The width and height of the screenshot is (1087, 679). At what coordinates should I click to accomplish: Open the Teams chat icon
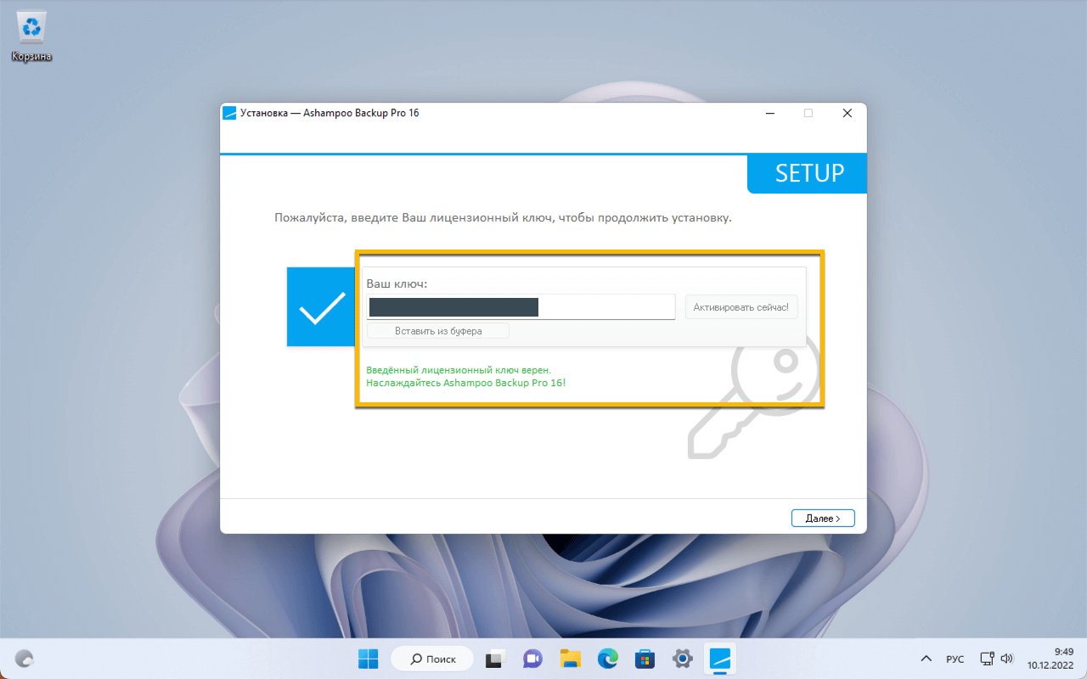pos(532,658)
